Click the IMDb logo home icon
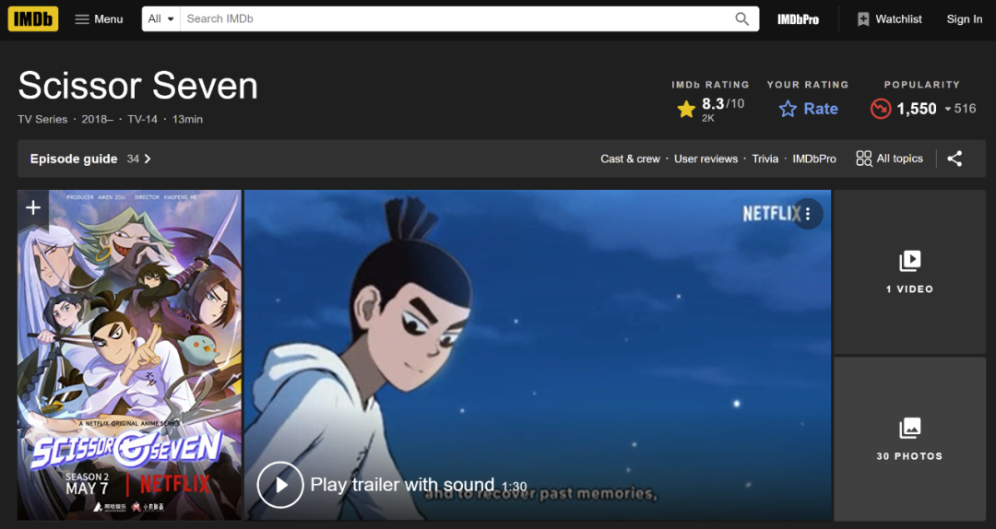This screenshot has height=529, width=996. point(33,19)
